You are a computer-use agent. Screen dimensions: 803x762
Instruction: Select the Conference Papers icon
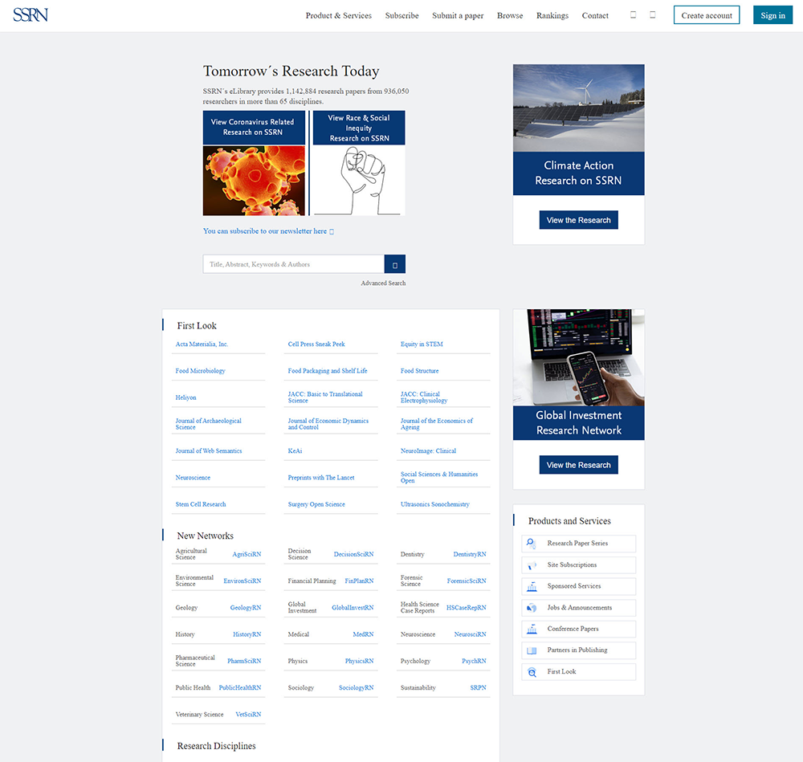pyautogui.click(x=530, y=629)
